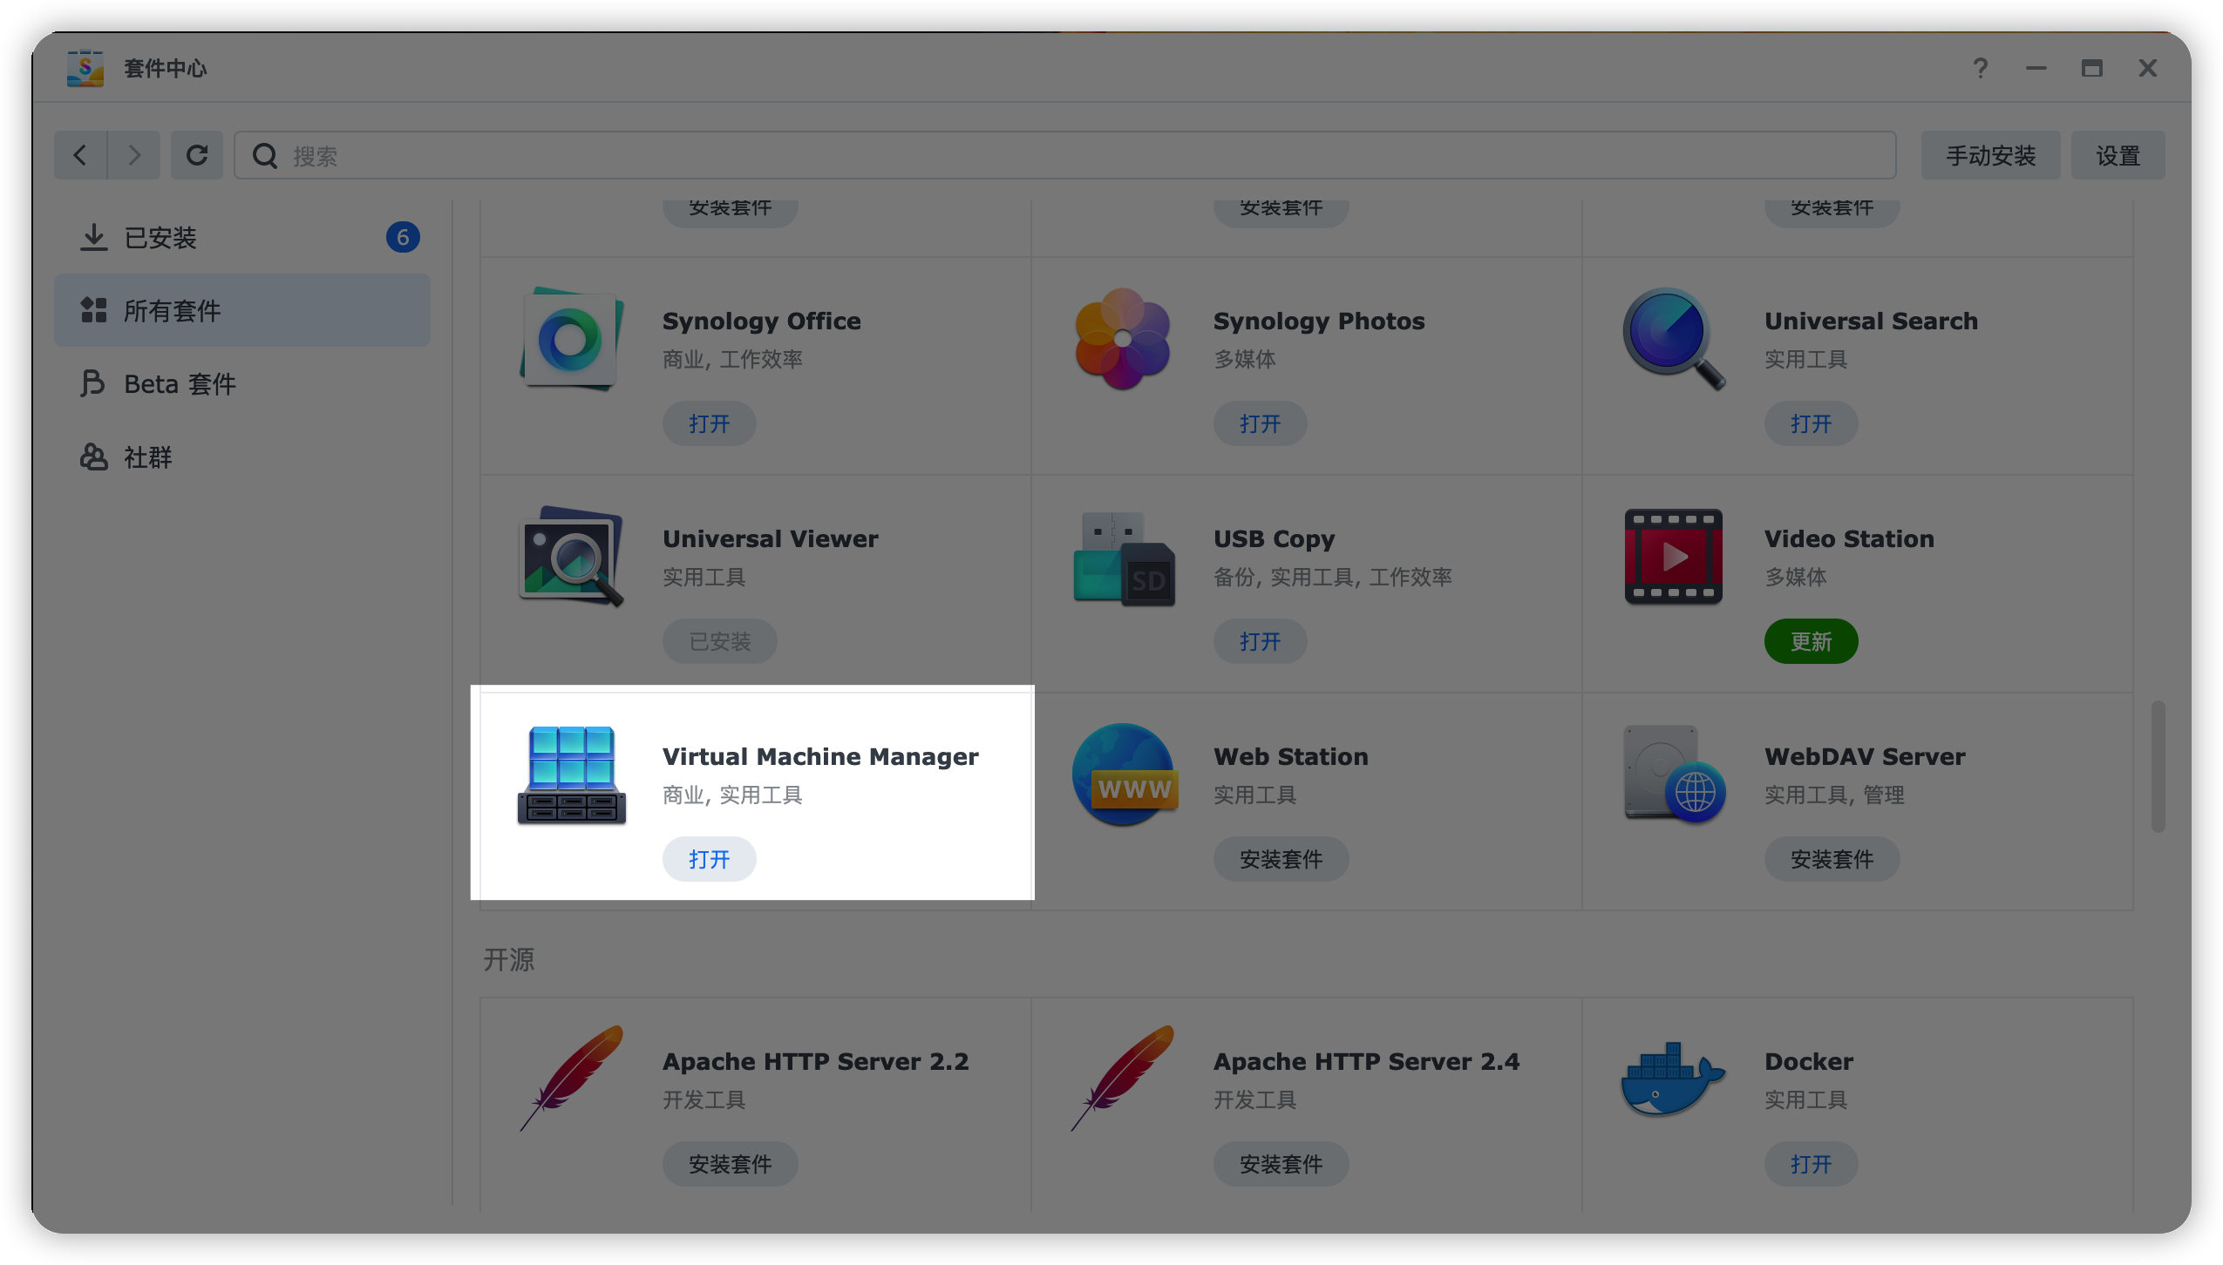The width and height of the screenshot is (2223, 1265).
Task: Open Universal Search with 打开
Action: 1812,423
